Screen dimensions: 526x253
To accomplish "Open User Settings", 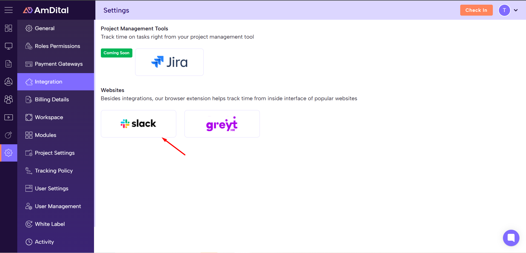I will coord(56,188).
